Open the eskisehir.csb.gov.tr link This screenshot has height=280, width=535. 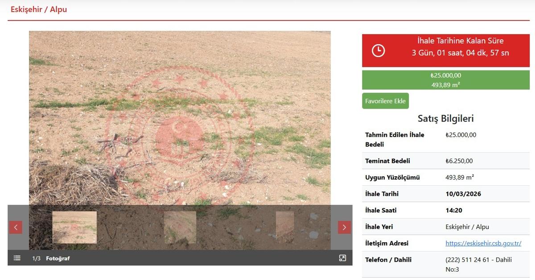[x=483, y=243]
